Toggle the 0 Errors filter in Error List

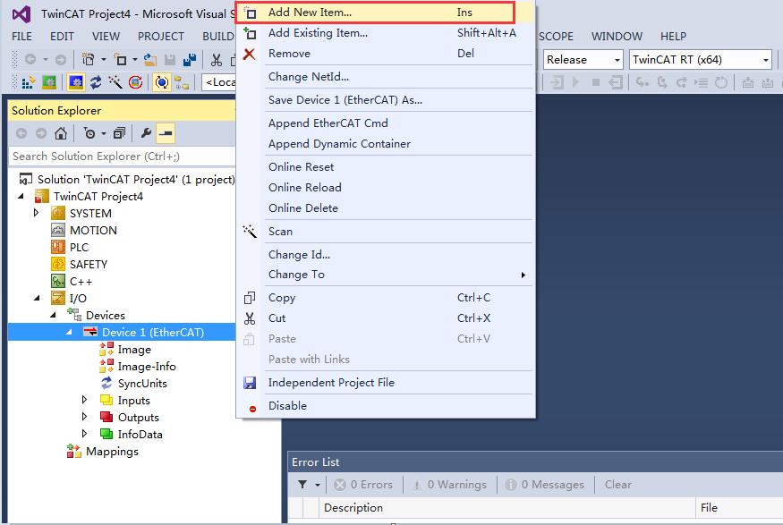363,485
